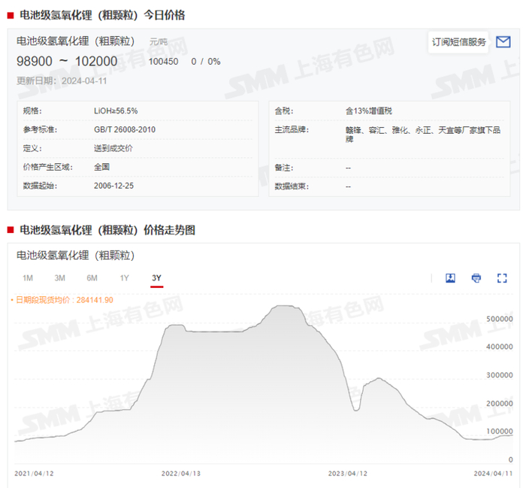
Task: Click reference standard GB/T 26008-2010
Action: (x=125, y=129)
